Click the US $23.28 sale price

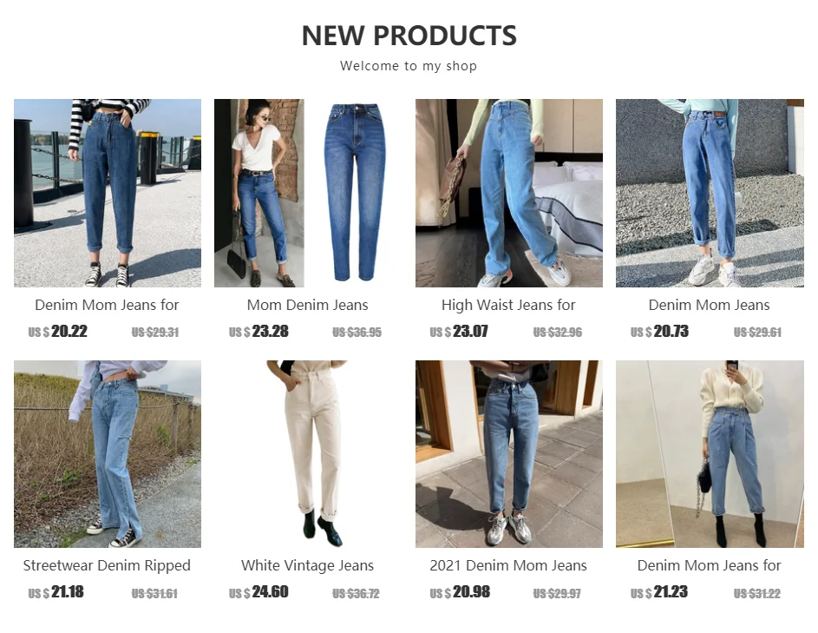pos(258,332)
